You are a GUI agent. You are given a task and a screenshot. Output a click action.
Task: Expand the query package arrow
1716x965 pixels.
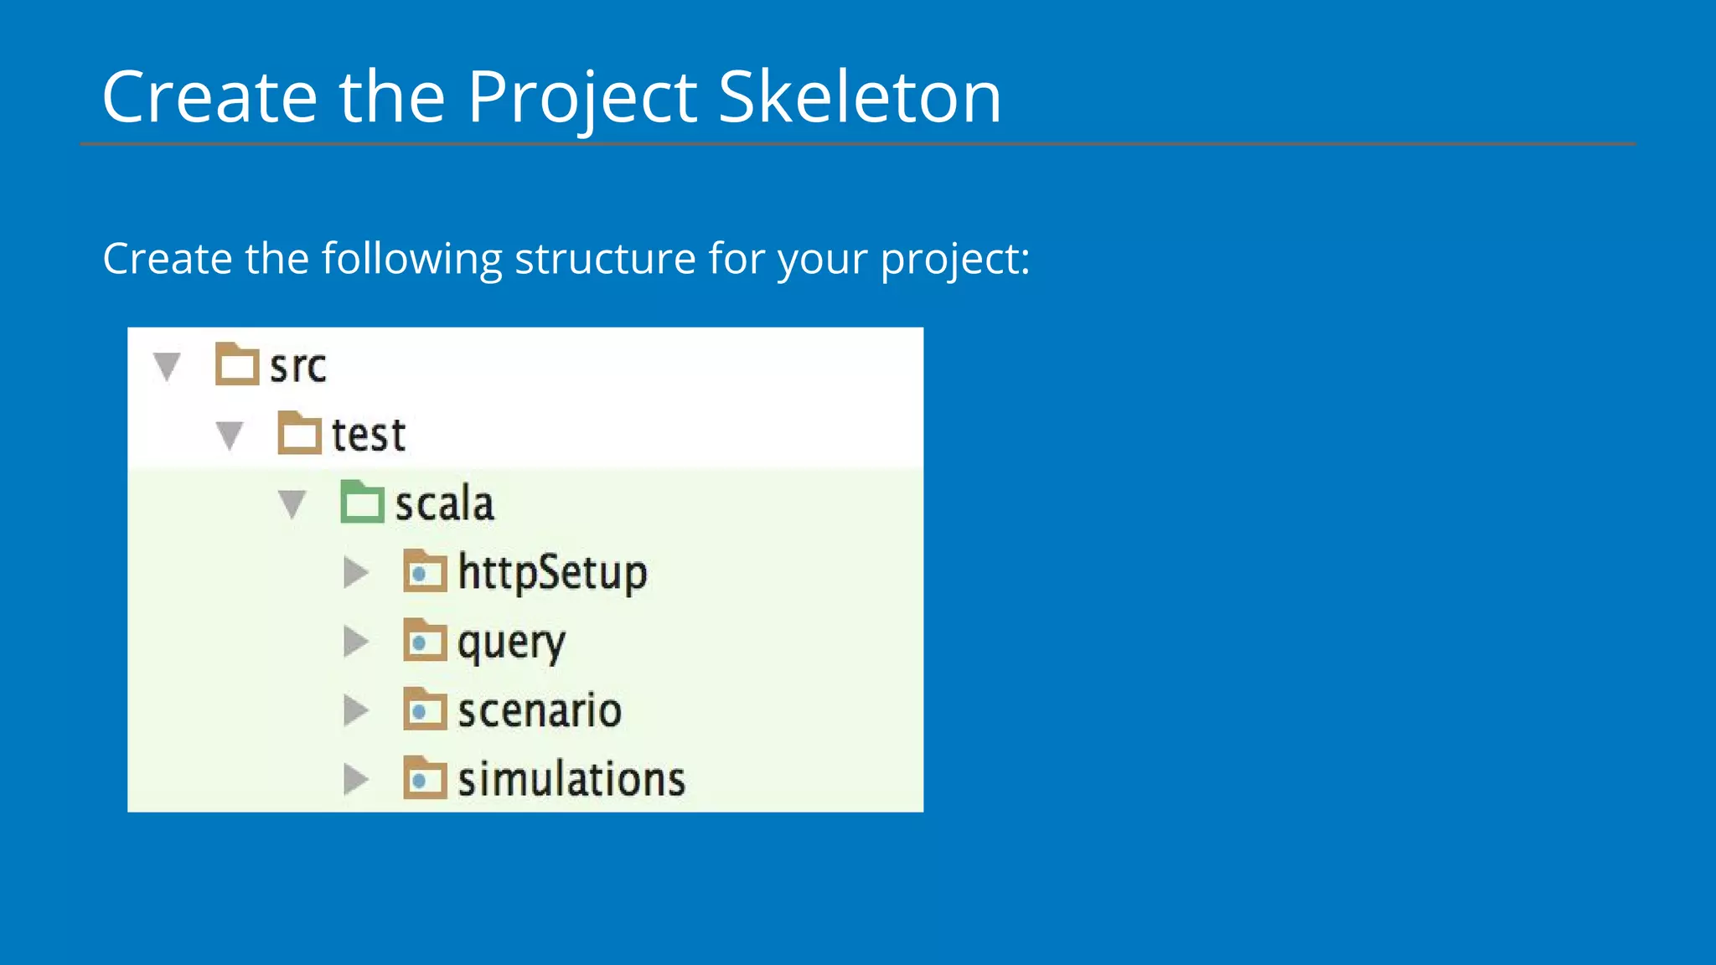click(356, 642)
